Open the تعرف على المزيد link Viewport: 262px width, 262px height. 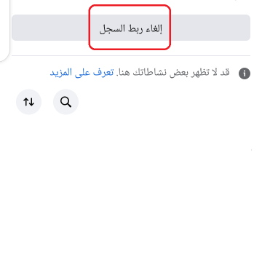click(82, 73)
